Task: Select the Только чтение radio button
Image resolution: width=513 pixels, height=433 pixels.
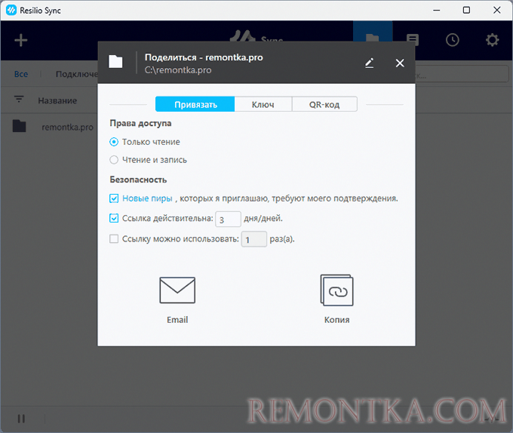Action: pyautogui.click(x=114, y=142)
